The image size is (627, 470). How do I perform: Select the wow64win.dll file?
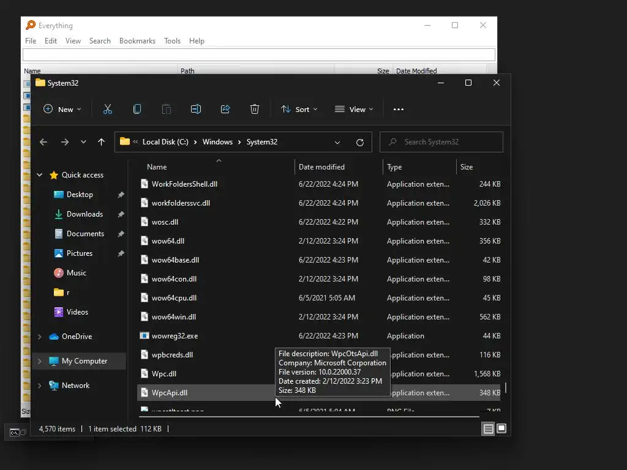tap(318, 317)
